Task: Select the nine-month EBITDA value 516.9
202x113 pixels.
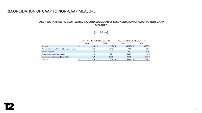Action: coord(128,60)
